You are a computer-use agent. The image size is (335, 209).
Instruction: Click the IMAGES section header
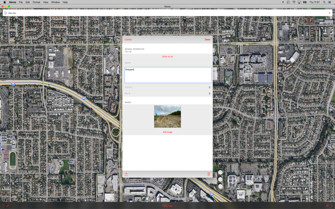[128, 102]
